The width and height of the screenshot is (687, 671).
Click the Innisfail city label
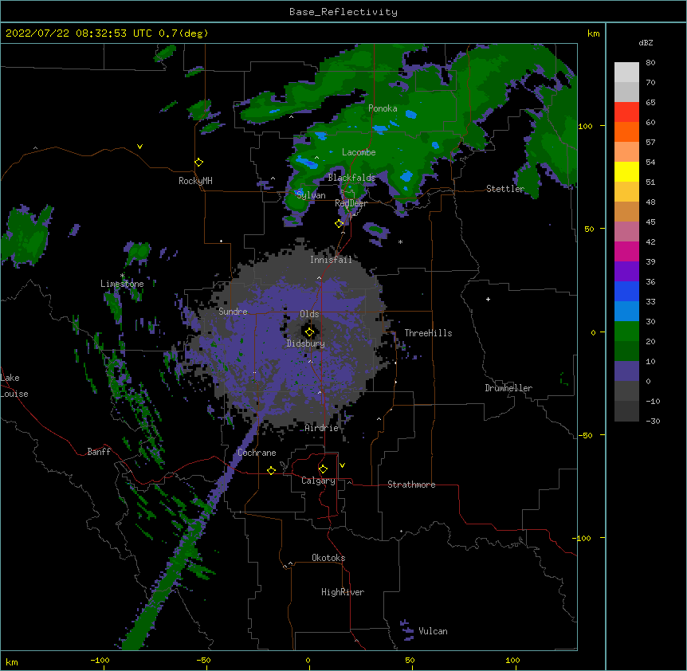pyautogui.click(x=331, y=260)
